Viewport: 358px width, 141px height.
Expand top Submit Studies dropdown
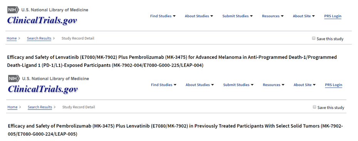[x=238, y=16]
